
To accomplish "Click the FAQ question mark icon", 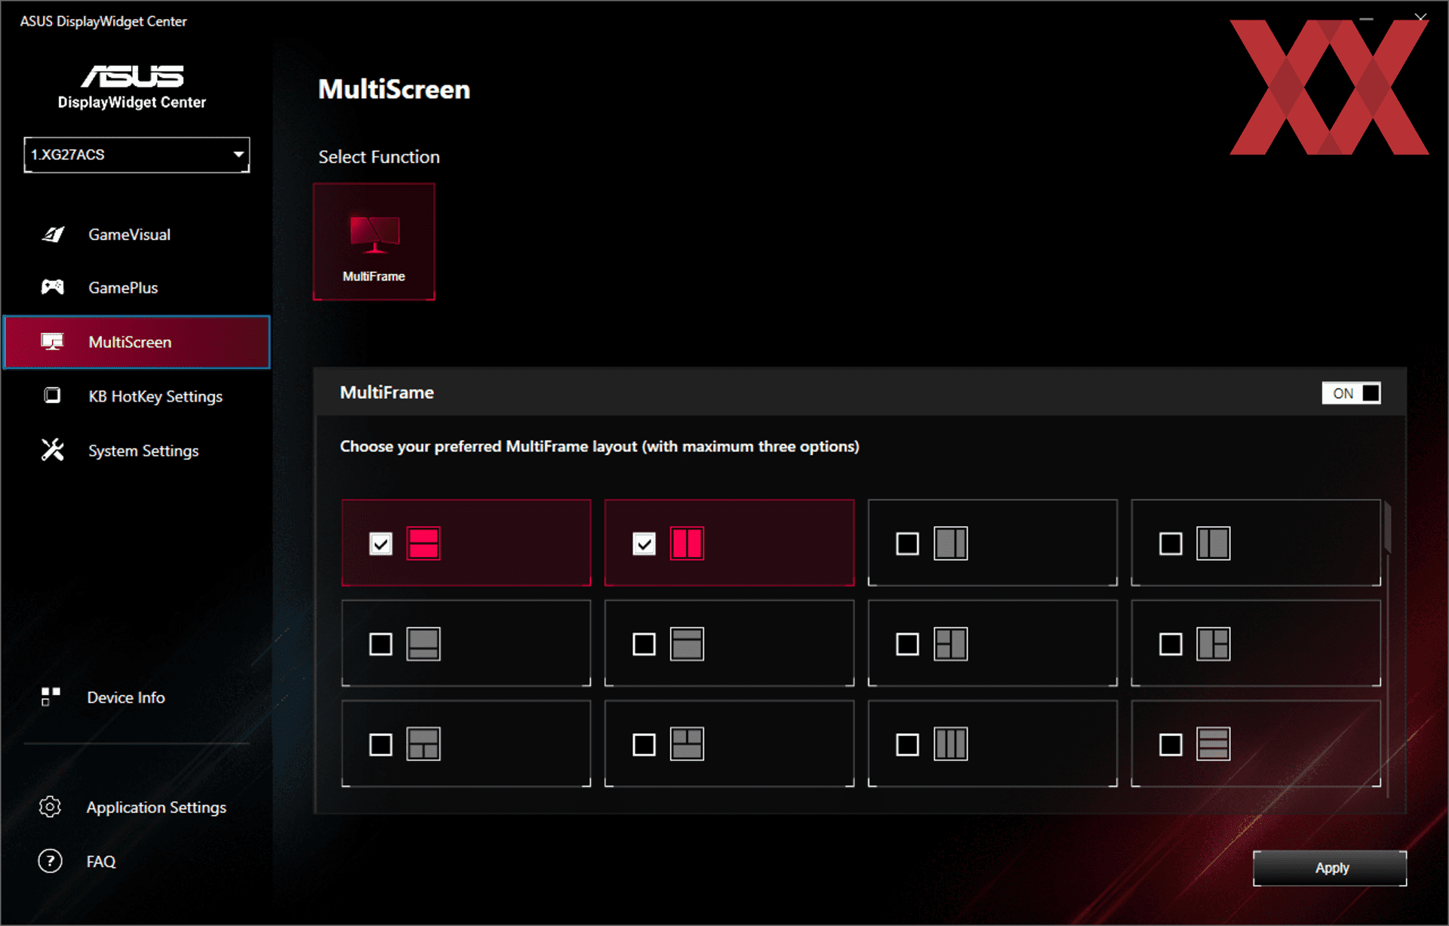I will pos(50,860).
